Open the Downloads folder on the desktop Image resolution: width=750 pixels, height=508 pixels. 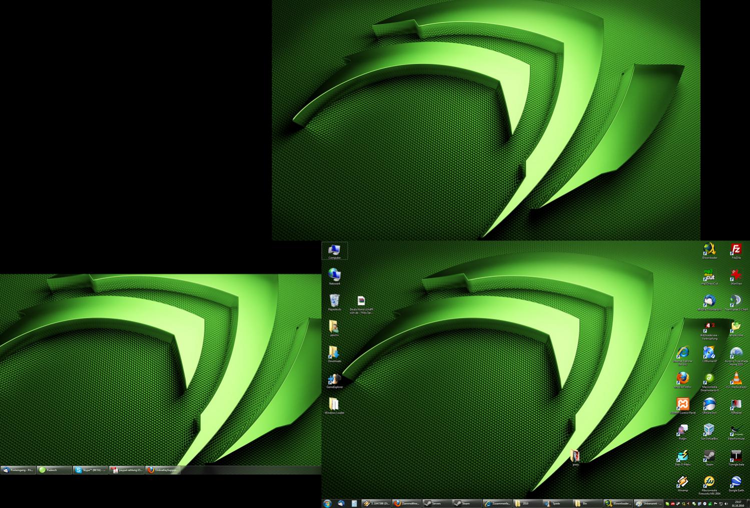pos(334,354)
